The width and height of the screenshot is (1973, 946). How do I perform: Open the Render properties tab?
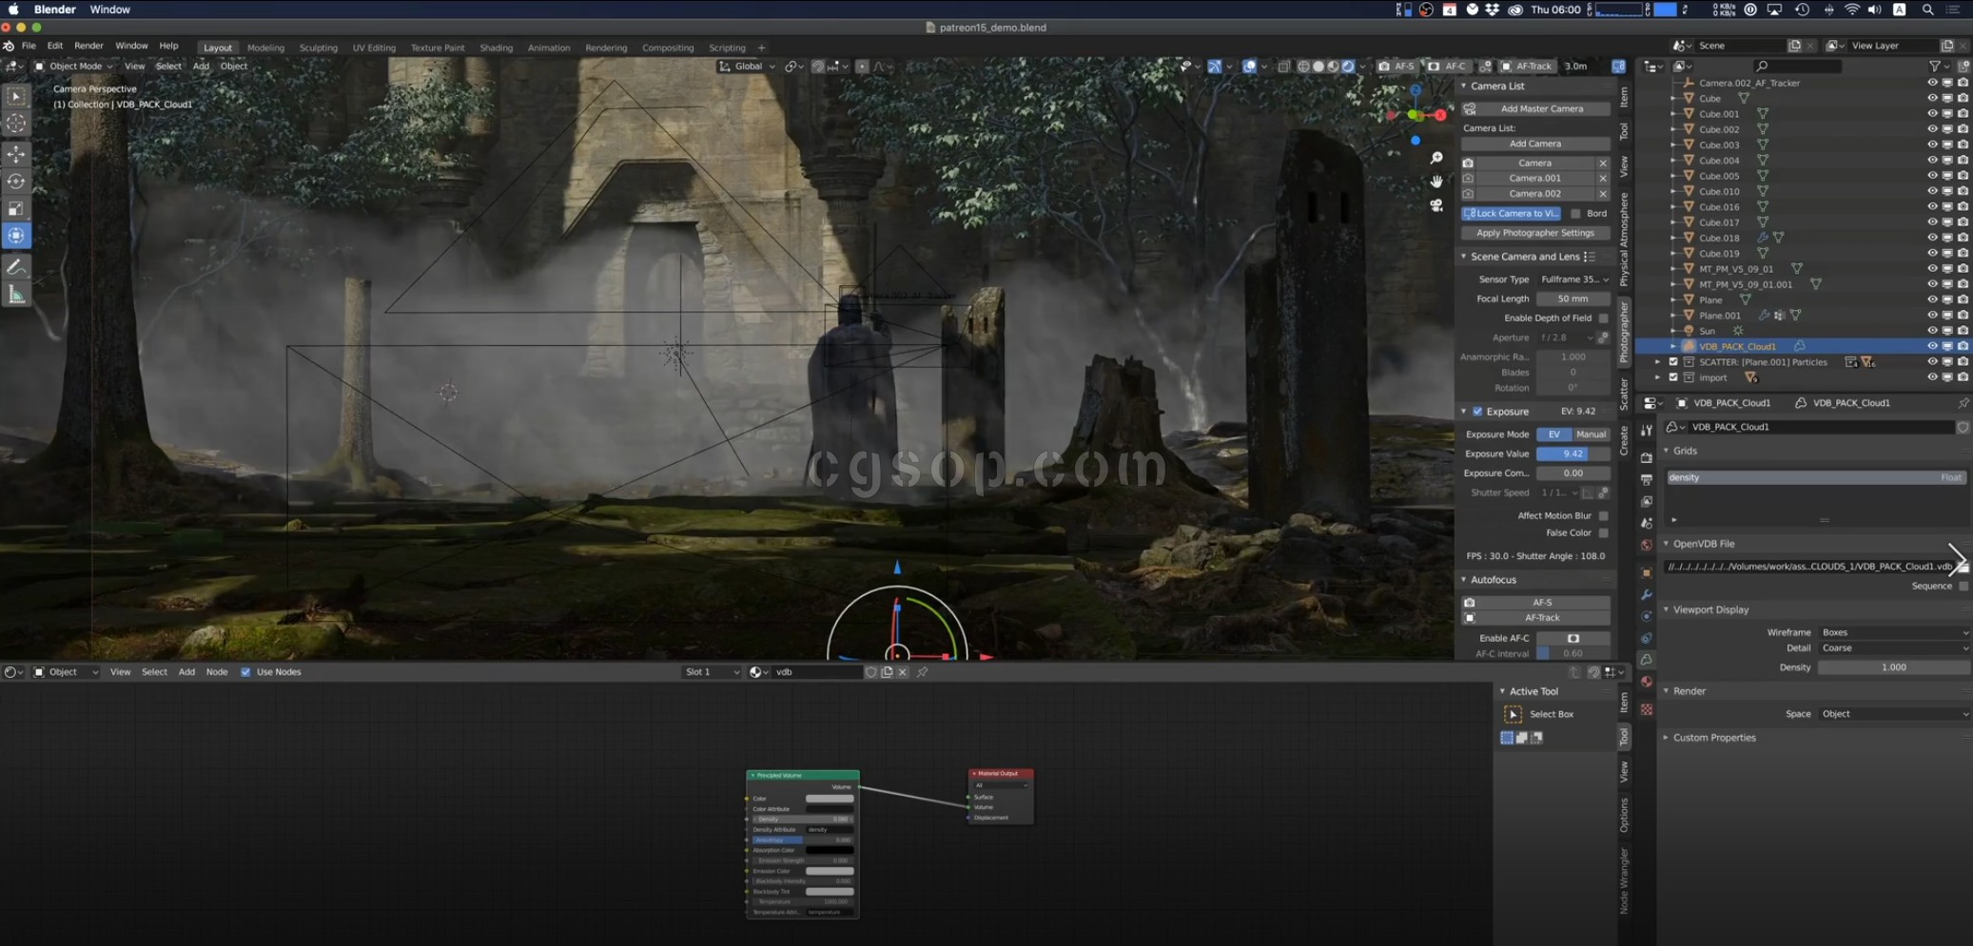(x=1647, y=458)
